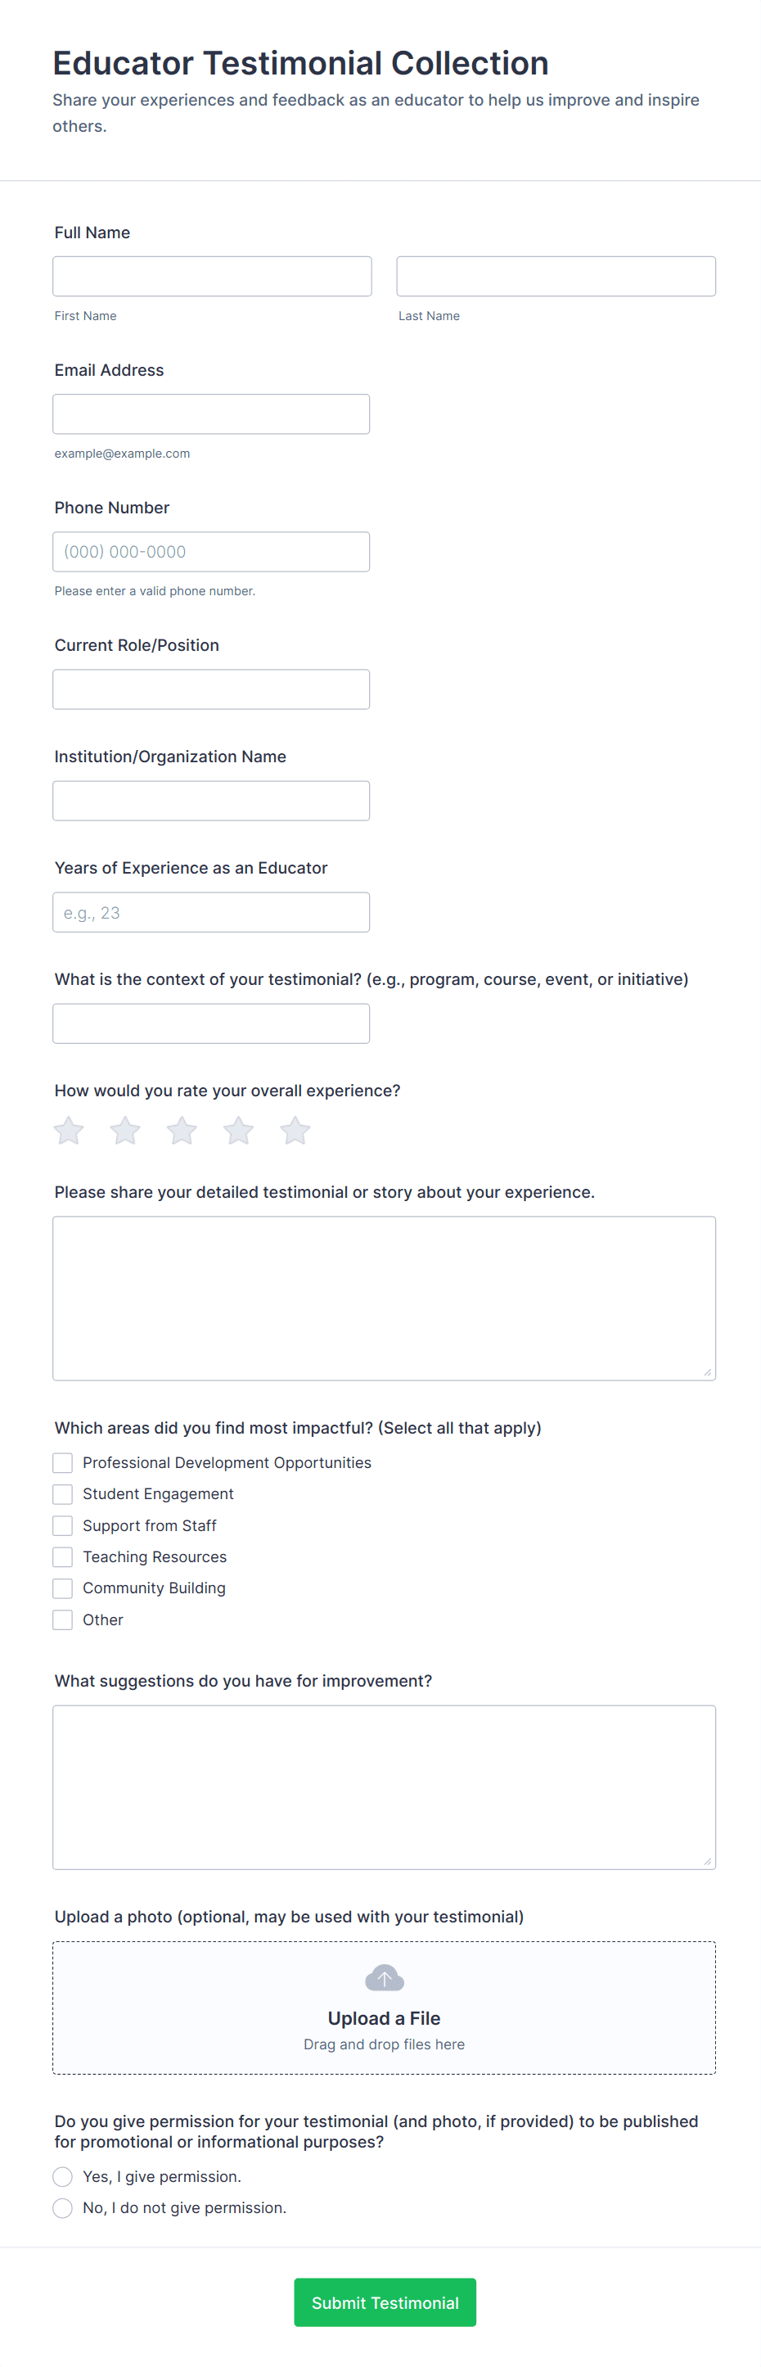Choose the third star rating
Image resolution: width=761 pixels, height=2367 pixels.
click(182, 1130)
